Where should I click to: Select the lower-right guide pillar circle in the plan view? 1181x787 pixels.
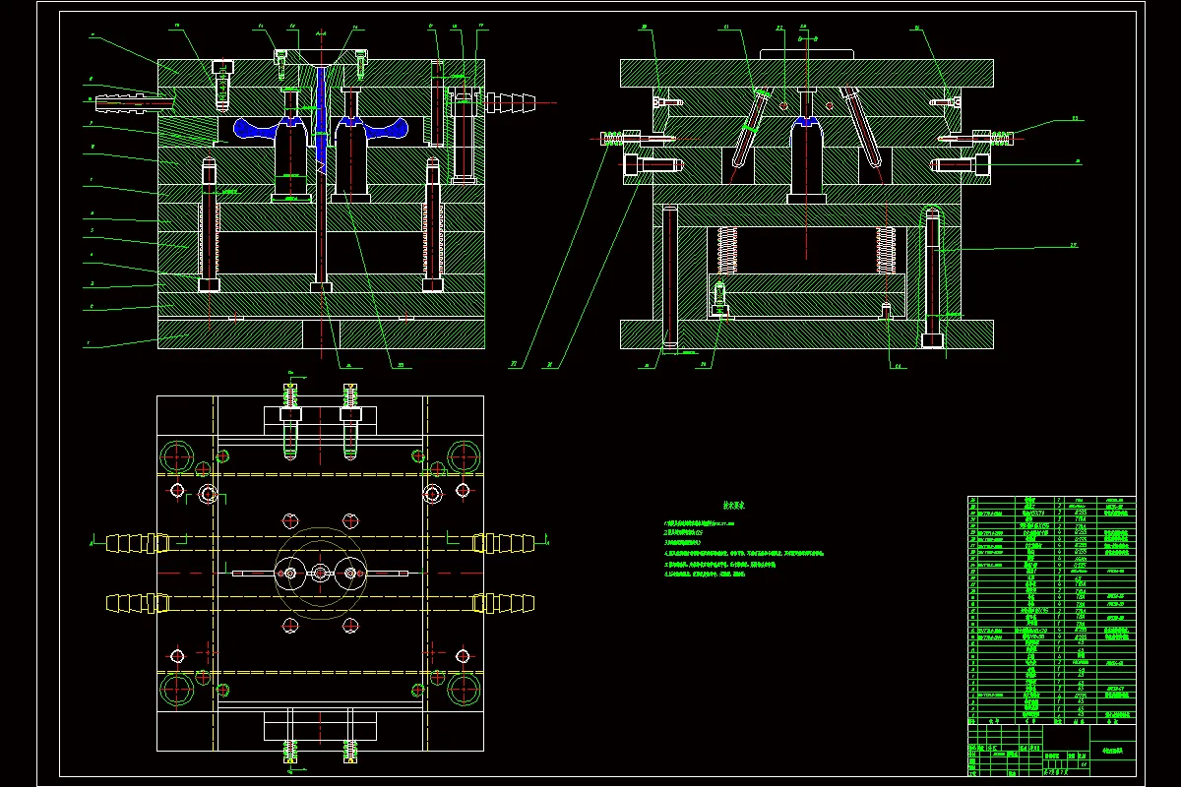click(x=464, y=689)
